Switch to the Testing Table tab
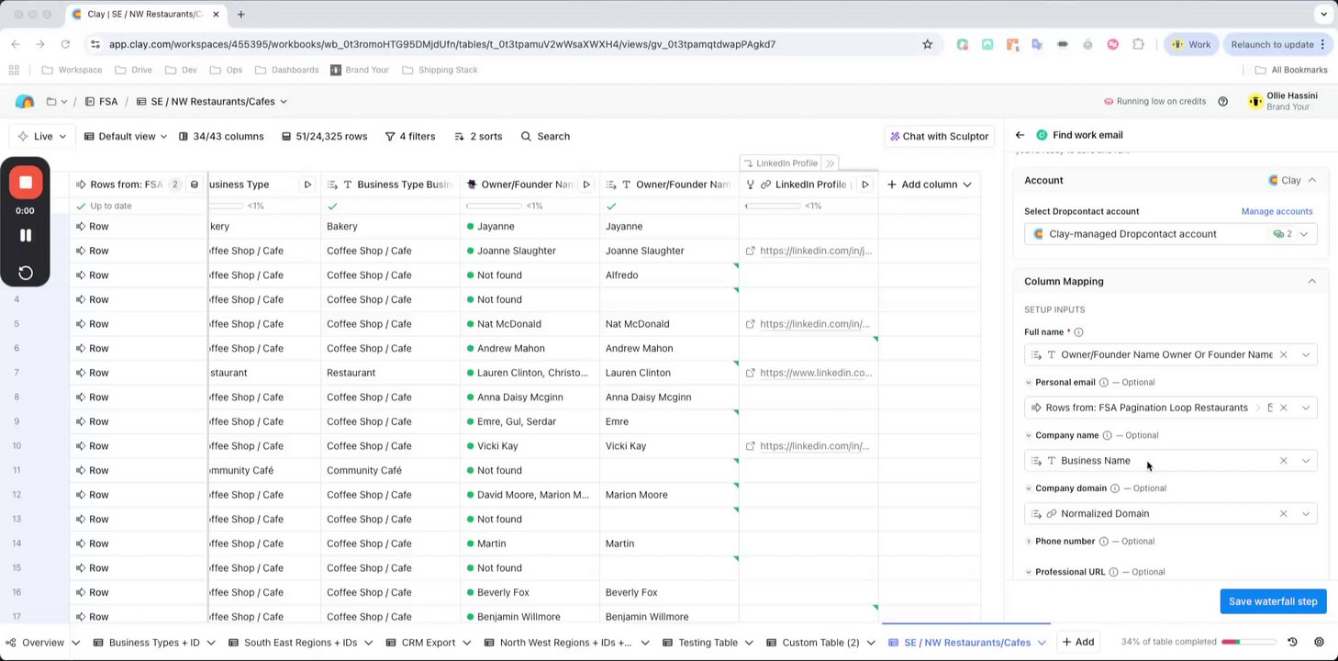This screenshot has height=661, width=1338. coord(708,643)
